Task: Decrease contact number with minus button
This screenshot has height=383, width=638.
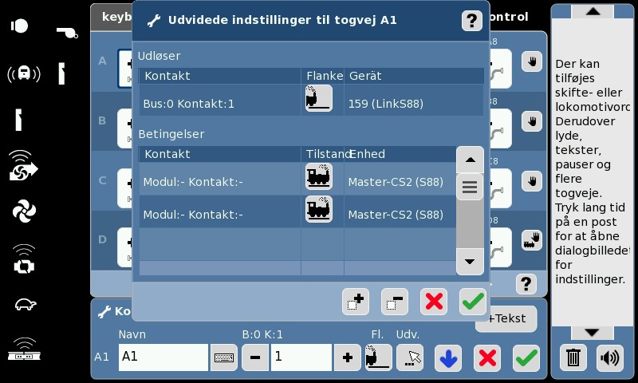Action: (x=255, y=357)
